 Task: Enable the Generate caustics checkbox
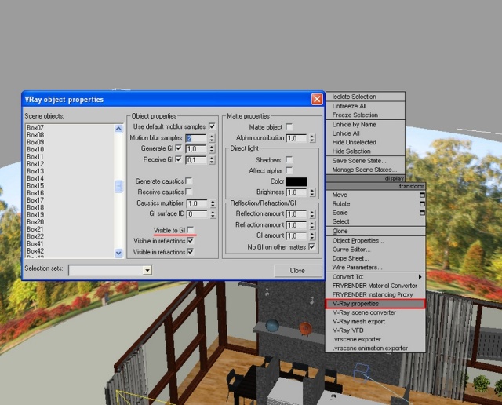pyautogui.click(x=189, y=181)
